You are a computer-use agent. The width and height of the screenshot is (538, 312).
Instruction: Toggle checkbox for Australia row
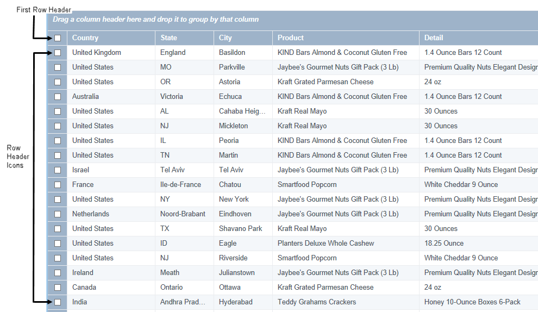click(58, 97)
